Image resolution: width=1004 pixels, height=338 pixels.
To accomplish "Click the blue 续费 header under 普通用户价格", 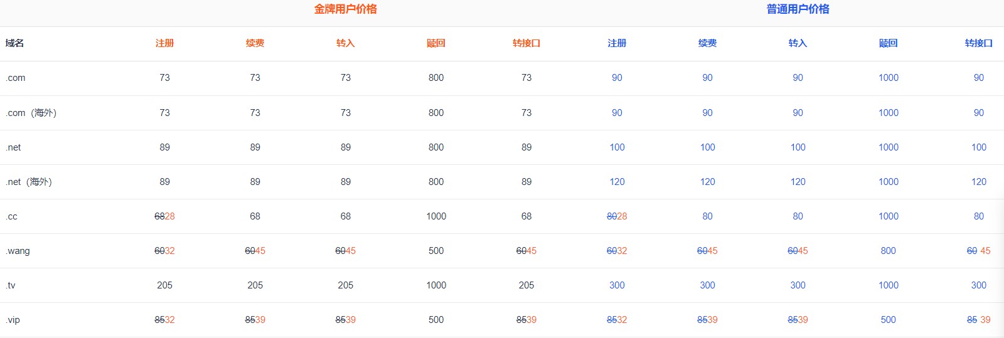I will click(707, 43).
